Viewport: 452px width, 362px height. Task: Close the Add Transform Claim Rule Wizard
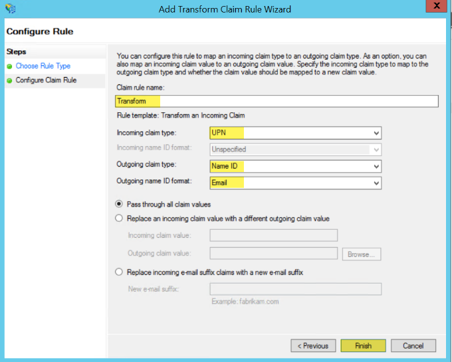435,7
